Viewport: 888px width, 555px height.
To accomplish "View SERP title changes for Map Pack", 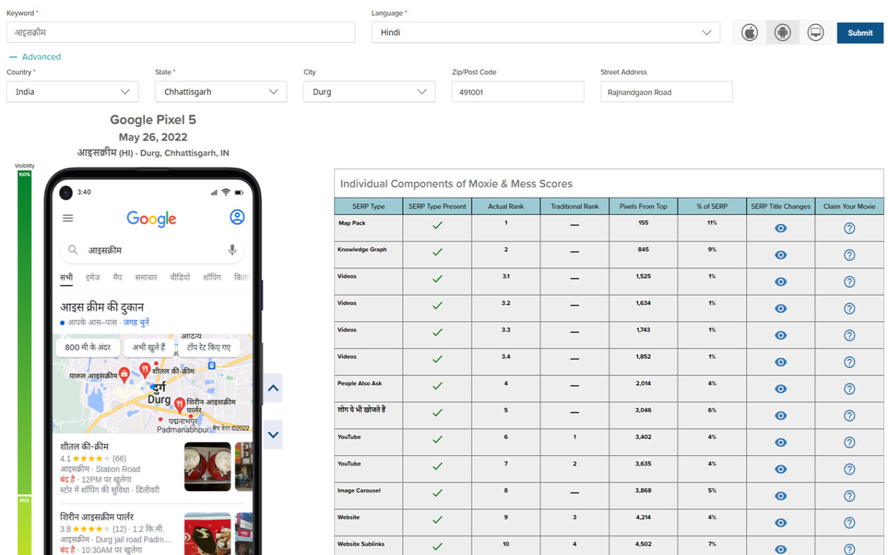I will tap(780, 228).
